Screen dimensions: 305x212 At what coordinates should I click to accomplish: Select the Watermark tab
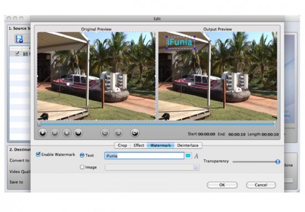pyautogui.click(x=160, y=145)
